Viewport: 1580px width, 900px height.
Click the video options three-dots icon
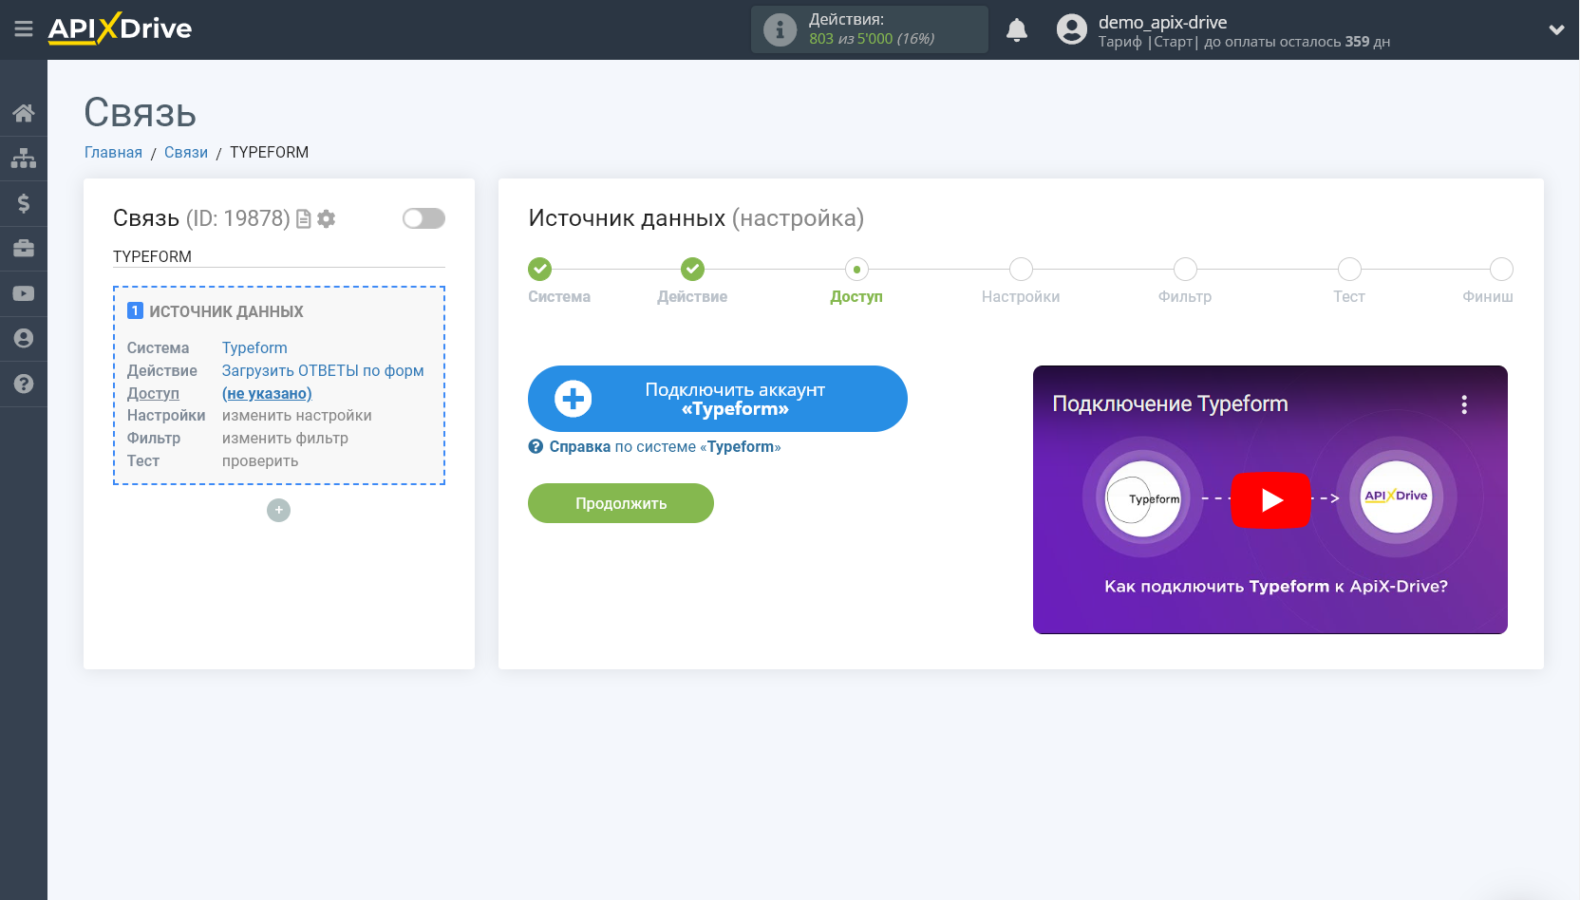click(1464, 405)
